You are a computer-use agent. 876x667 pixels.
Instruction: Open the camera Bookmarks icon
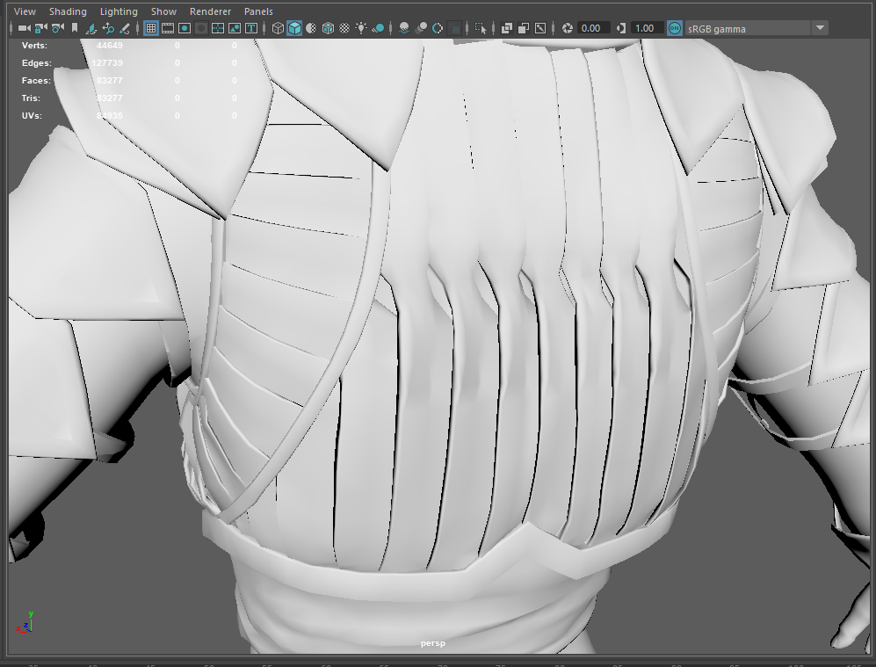pyautogui.click(x=74, y=28)
